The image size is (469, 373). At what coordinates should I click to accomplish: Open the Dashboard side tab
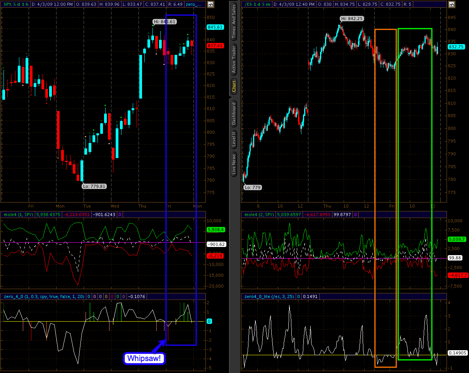click(x=234, y=114)
